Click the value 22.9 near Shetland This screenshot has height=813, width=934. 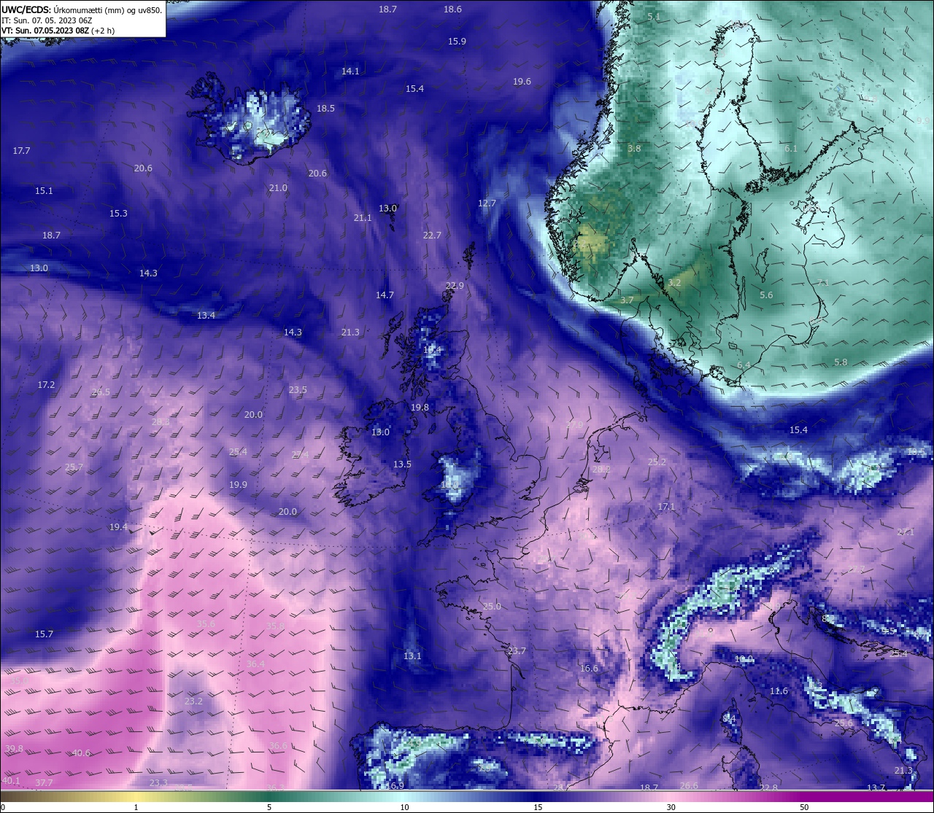[x=455, y=286]
